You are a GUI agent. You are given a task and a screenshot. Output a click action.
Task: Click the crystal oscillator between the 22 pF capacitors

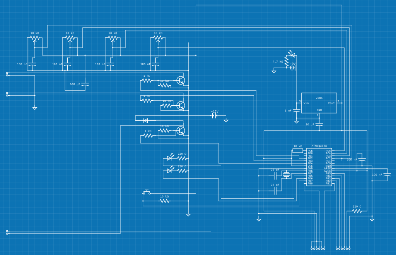point(286,174)
